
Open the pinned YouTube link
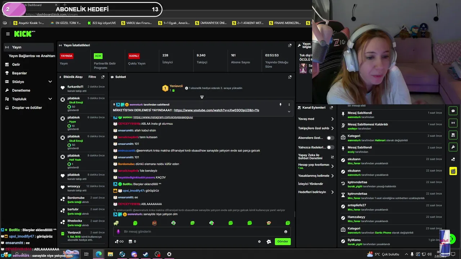pos(216,110)
